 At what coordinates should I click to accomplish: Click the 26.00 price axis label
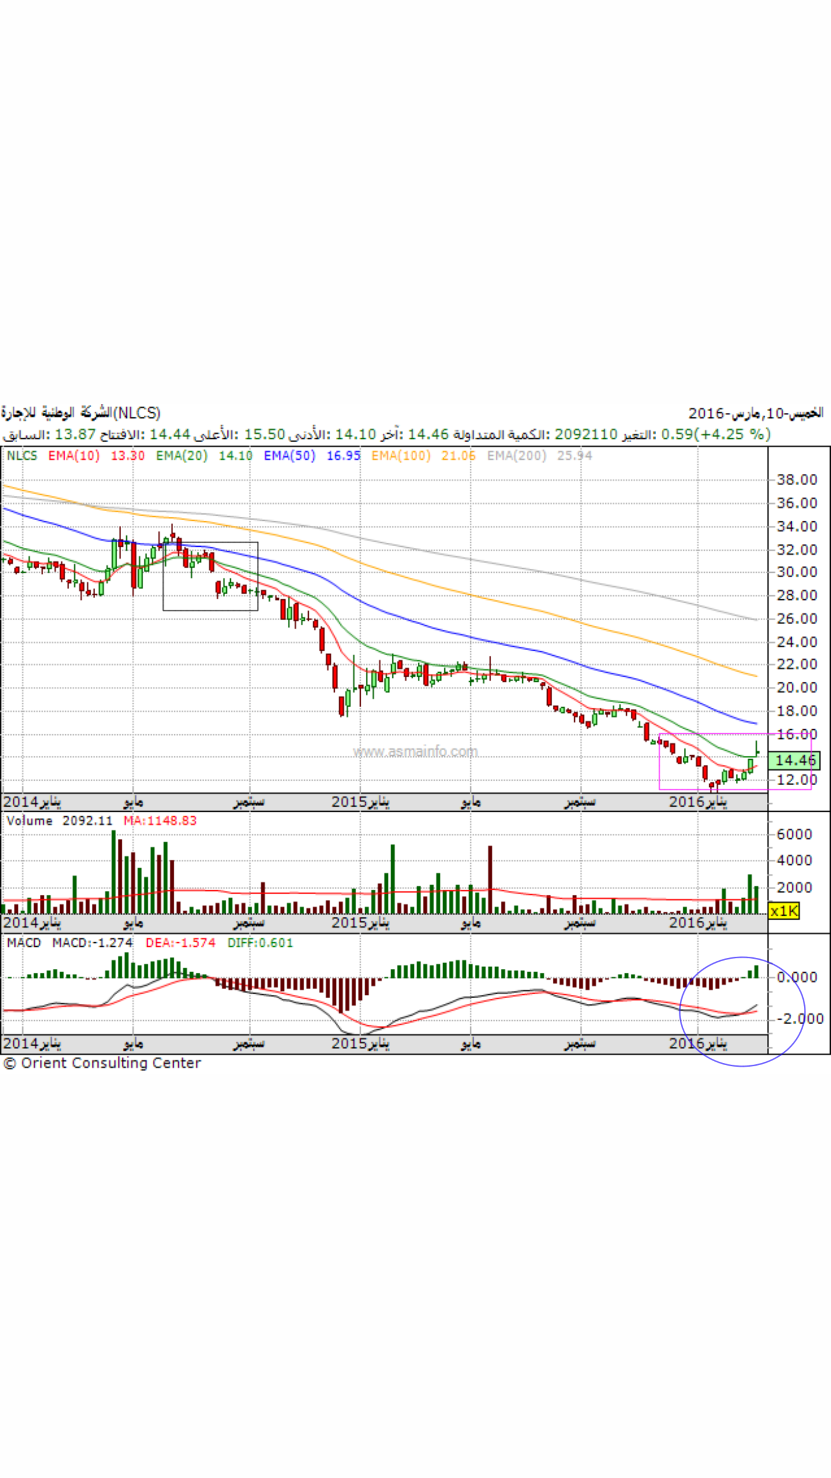point(797,619)
